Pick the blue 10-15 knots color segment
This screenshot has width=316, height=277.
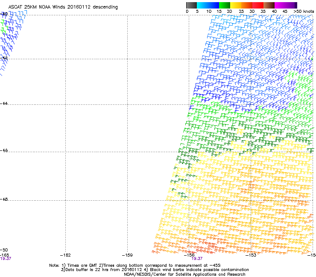point(214,5)
